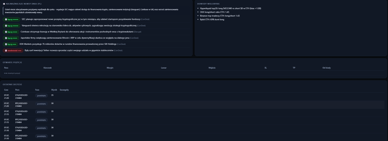This screenshot has width=388, height=141.
Task: Open the SEC new crypto rules headline
Action: click(x=81, y=19)
